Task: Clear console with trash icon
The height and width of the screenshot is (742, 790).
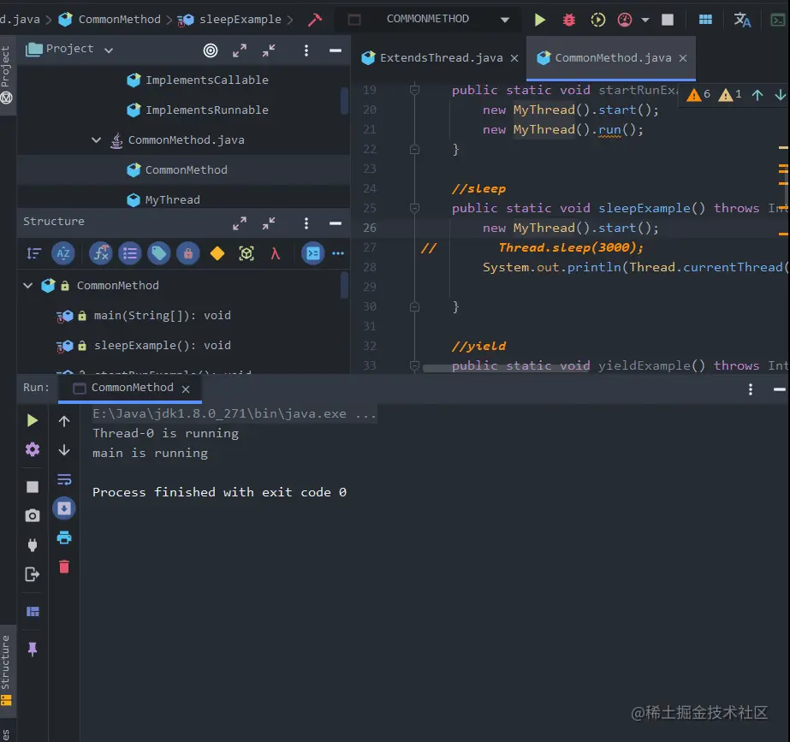Action: click(64, 567)
